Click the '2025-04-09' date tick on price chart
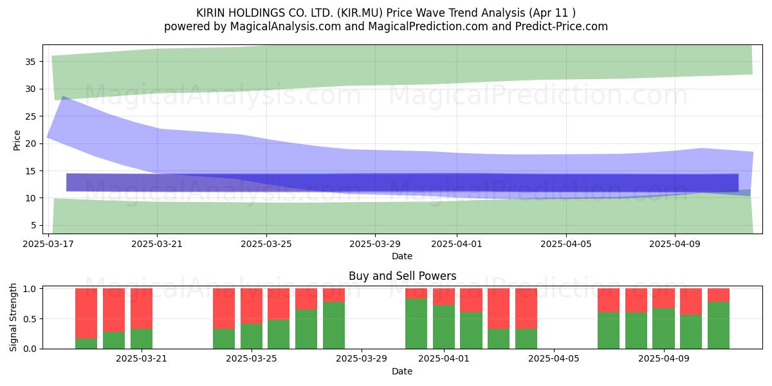 tap(674, 244)
